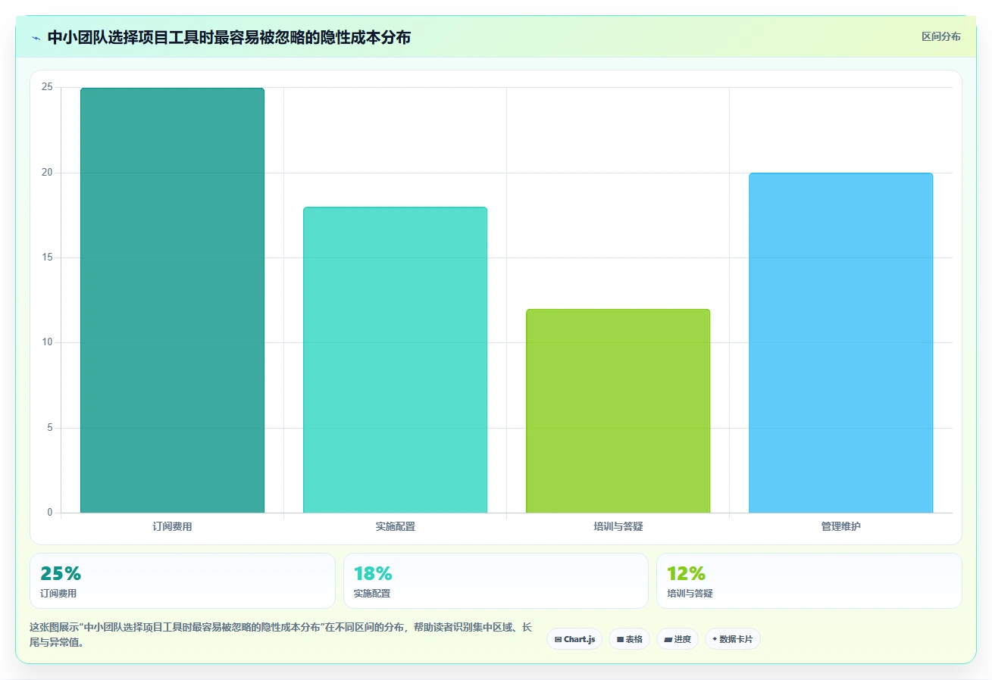Click the 培训与答疑 x-axis label
This screenshot has width=992, height=680.
point(618,526)
